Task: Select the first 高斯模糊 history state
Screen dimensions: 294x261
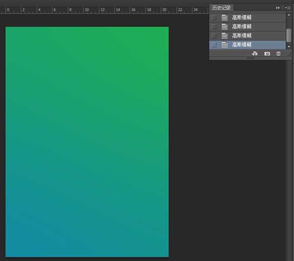Action: pyautogui.click(x=242, y=18)
